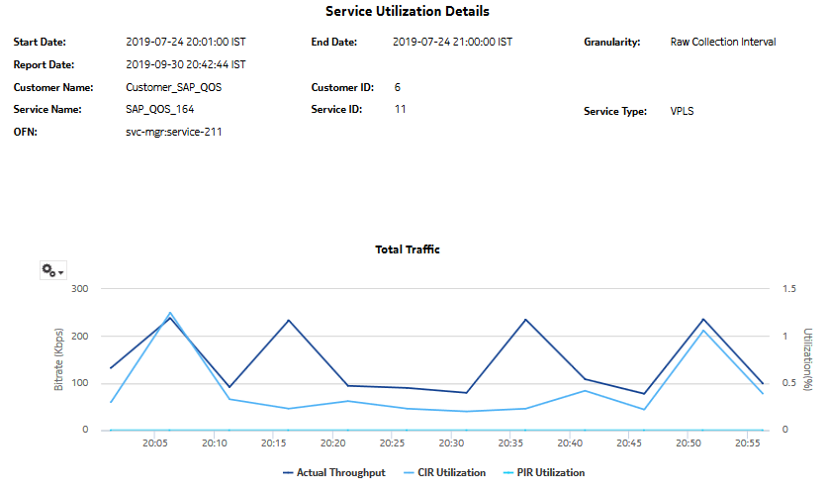Expand the dropdown arrow beside the gear
Screen dimensions: 827x492
pos(61,272)
